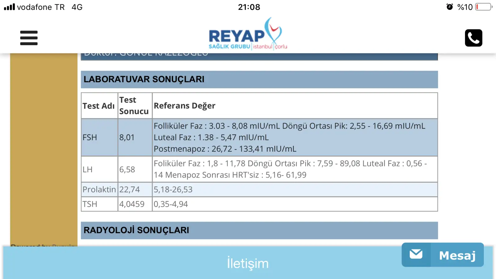Select the LH test name cell
This screenshot has width=496, height=279.
tap(99, 169)
